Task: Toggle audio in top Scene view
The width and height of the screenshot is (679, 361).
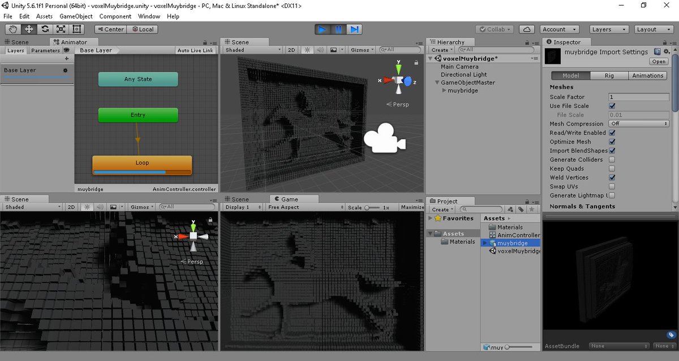Action: click(x=320, y=50)
